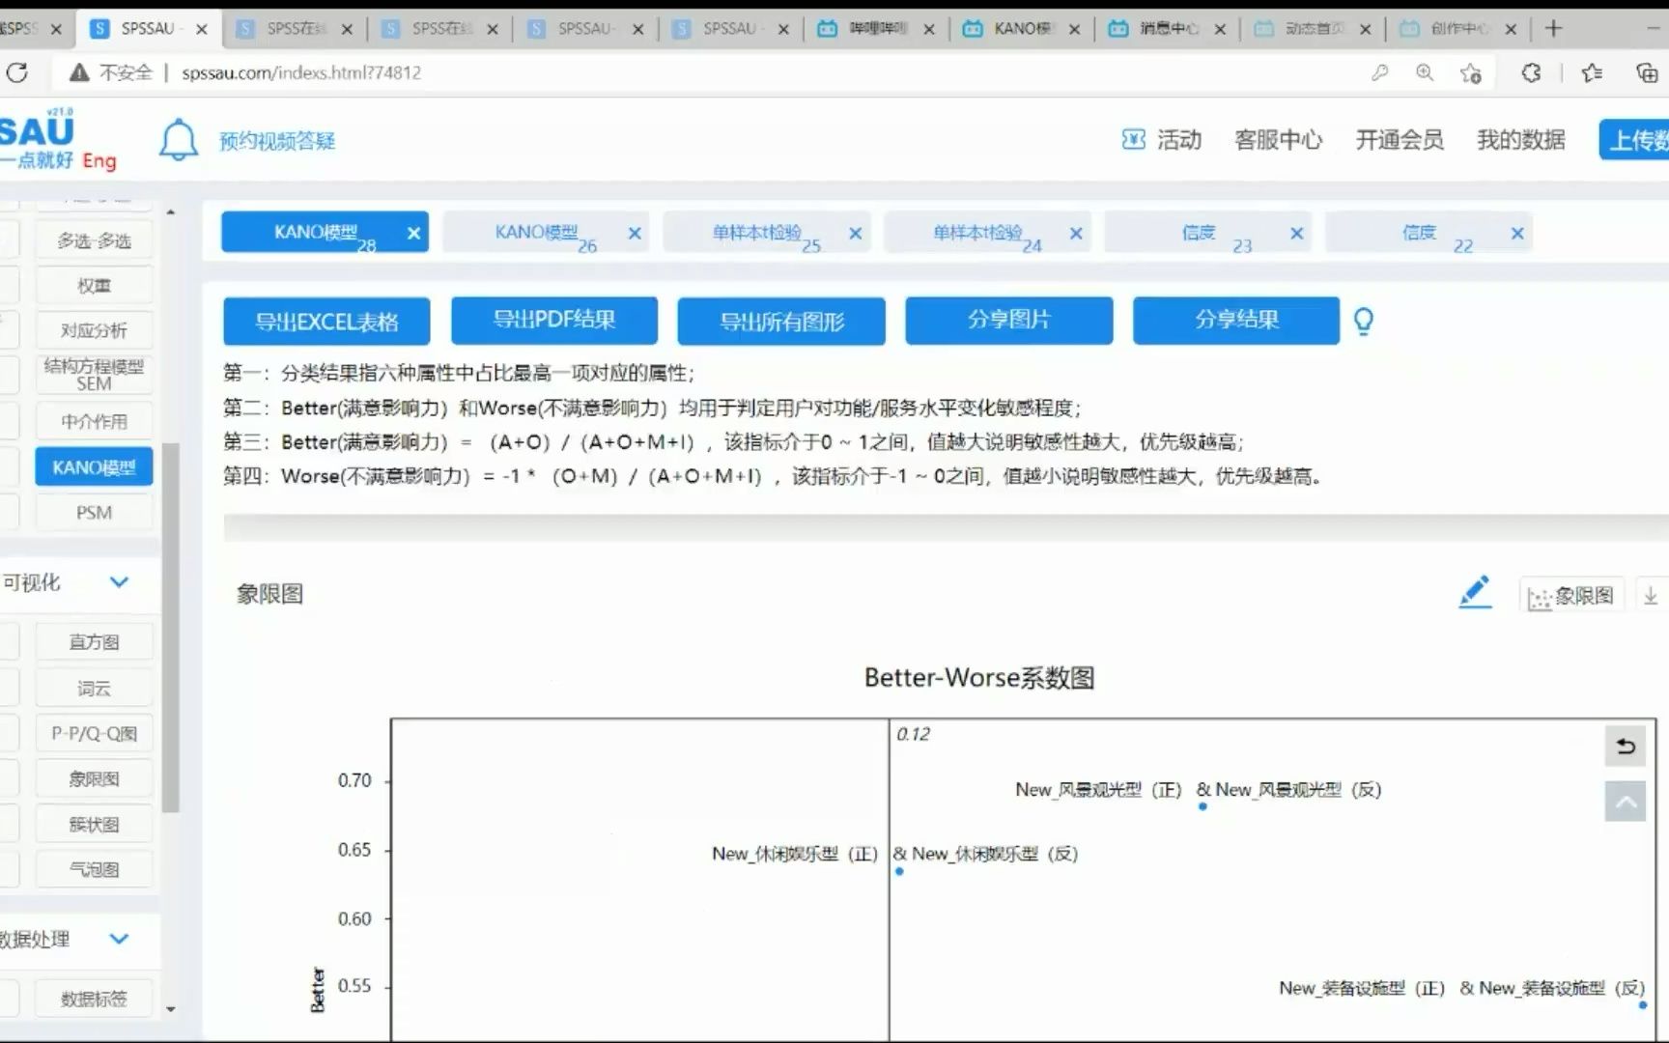The width and height of the screenshot is (1669, 1043).
Task: Click the lightbulb hint icon
Action: [x=1363, y=321]
